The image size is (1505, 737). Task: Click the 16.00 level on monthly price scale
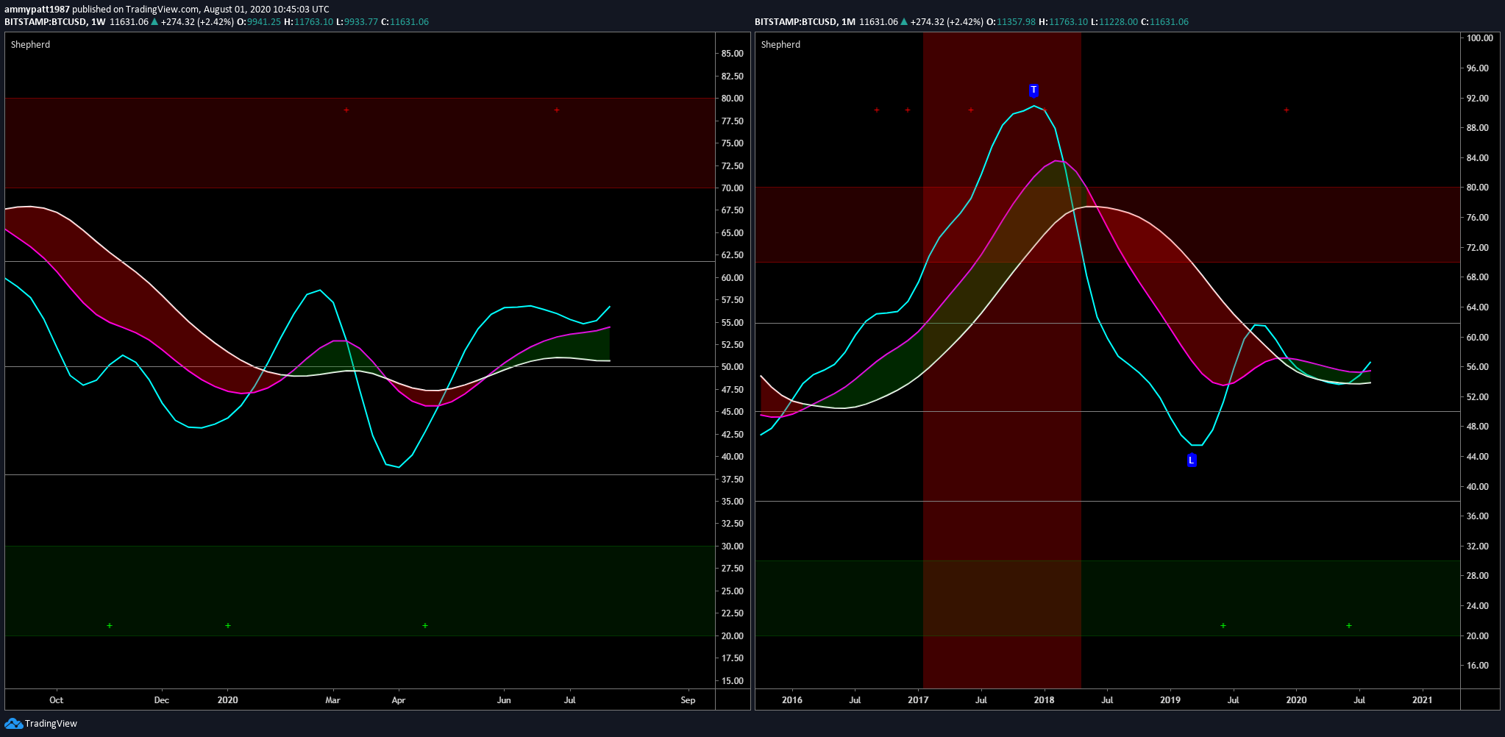pyautogui.click(x=1478, y=666)
